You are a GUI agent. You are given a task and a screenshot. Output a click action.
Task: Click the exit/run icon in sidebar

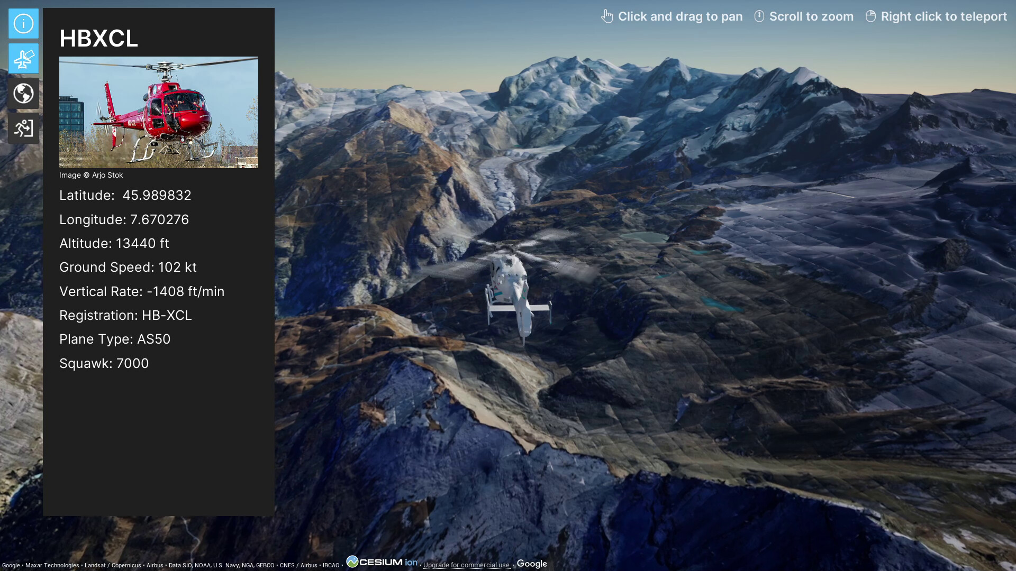23,128
